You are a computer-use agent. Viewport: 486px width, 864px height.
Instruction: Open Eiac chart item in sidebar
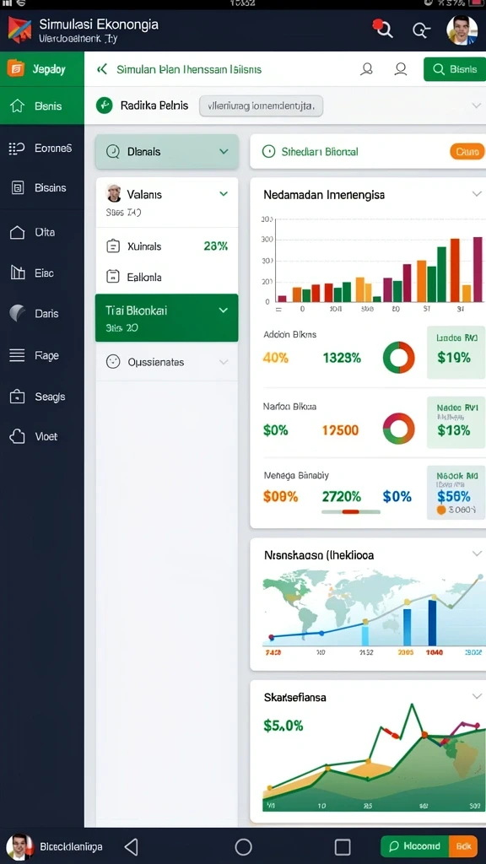[x=42, y=273]
